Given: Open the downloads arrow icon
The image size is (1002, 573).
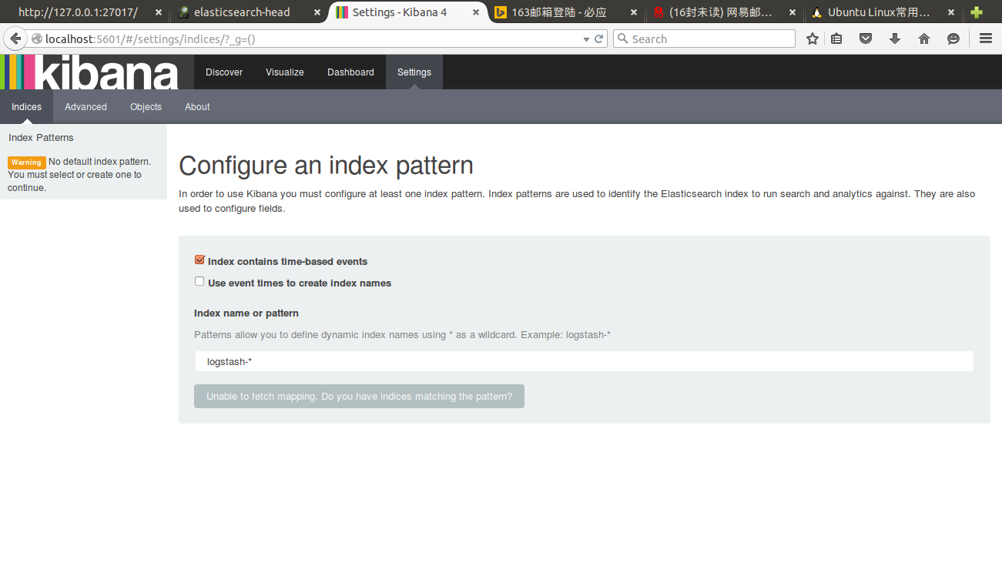Looking at the screenshot, I should (x=895, y=39).
